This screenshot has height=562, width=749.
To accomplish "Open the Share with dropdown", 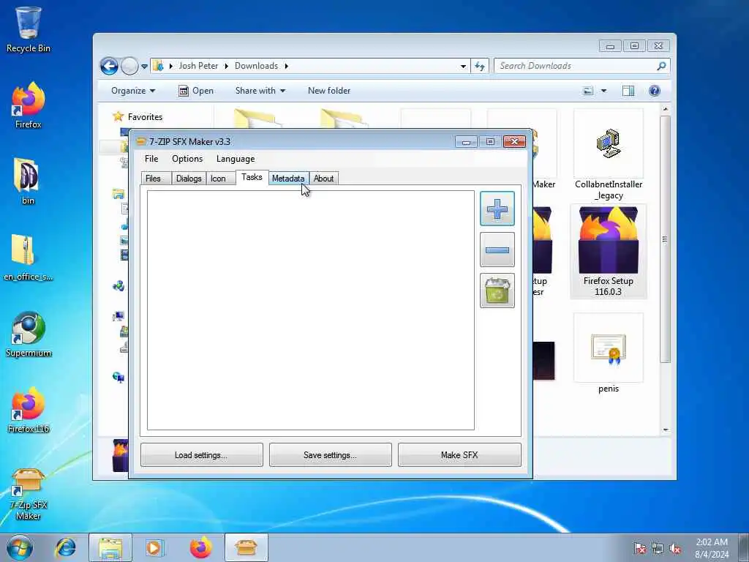I will click(x=260, y=91).
